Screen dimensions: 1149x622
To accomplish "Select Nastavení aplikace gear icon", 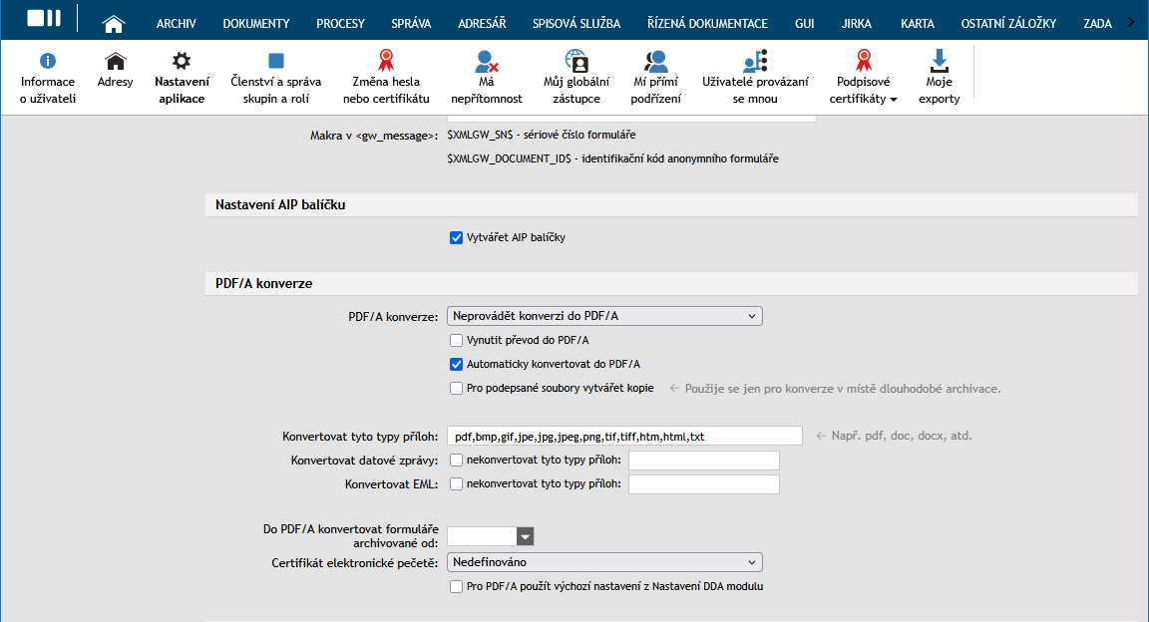I will (182, 62).
